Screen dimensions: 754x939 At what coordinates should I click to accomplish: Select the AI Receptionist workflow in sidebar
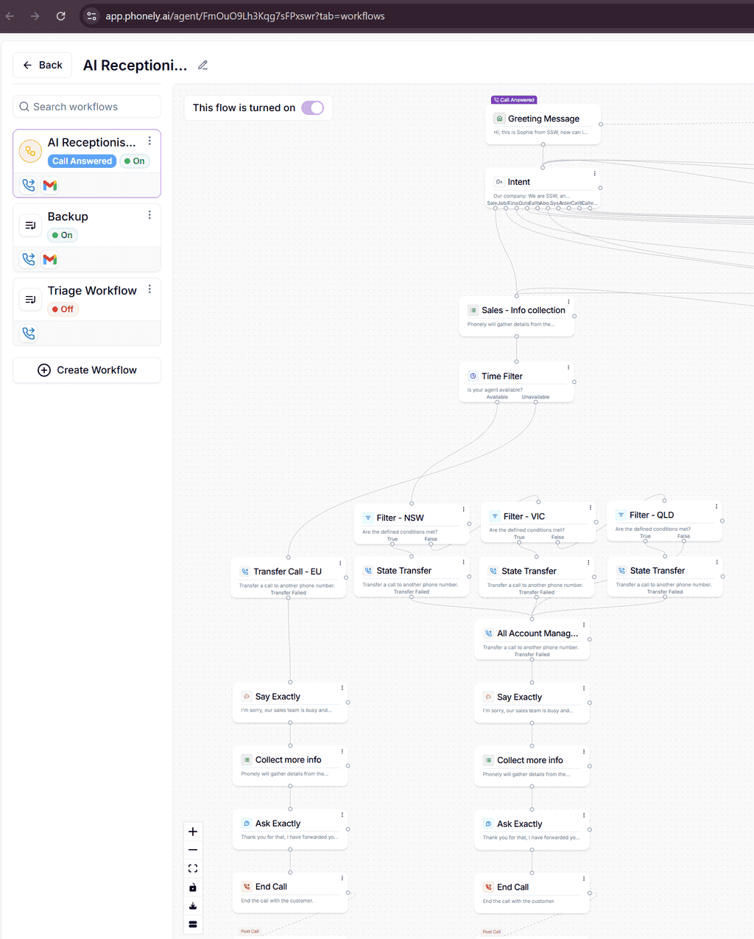(x=91, y=143)
